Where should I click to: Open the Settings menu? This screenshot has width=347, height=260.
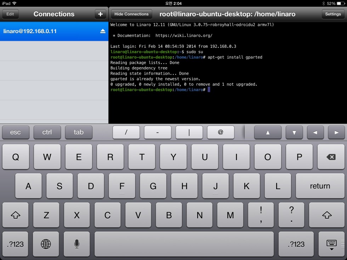[x=333, y=14]
